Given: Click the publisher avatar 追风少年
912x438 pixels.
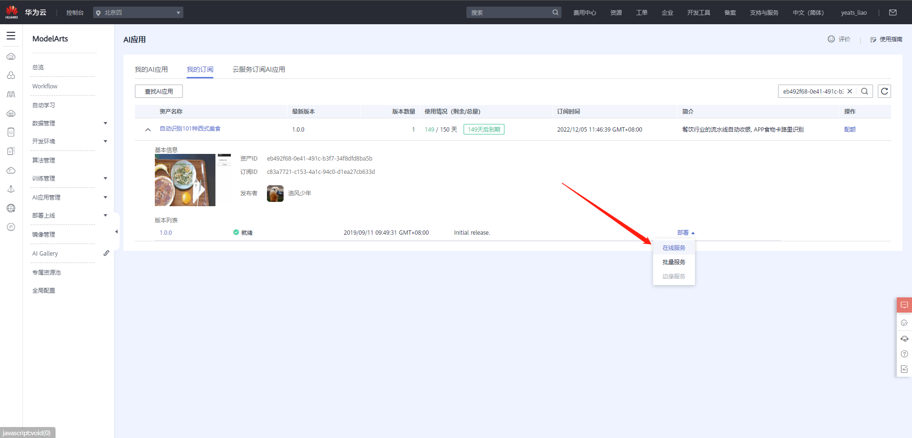Looking at the screenshot, I should [275, 193].
